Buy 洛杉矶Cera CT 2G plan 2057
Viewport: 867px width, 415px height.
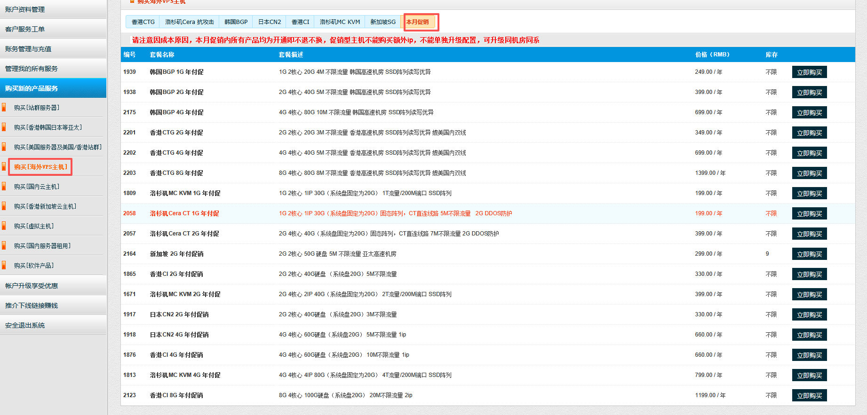point(809,234)
